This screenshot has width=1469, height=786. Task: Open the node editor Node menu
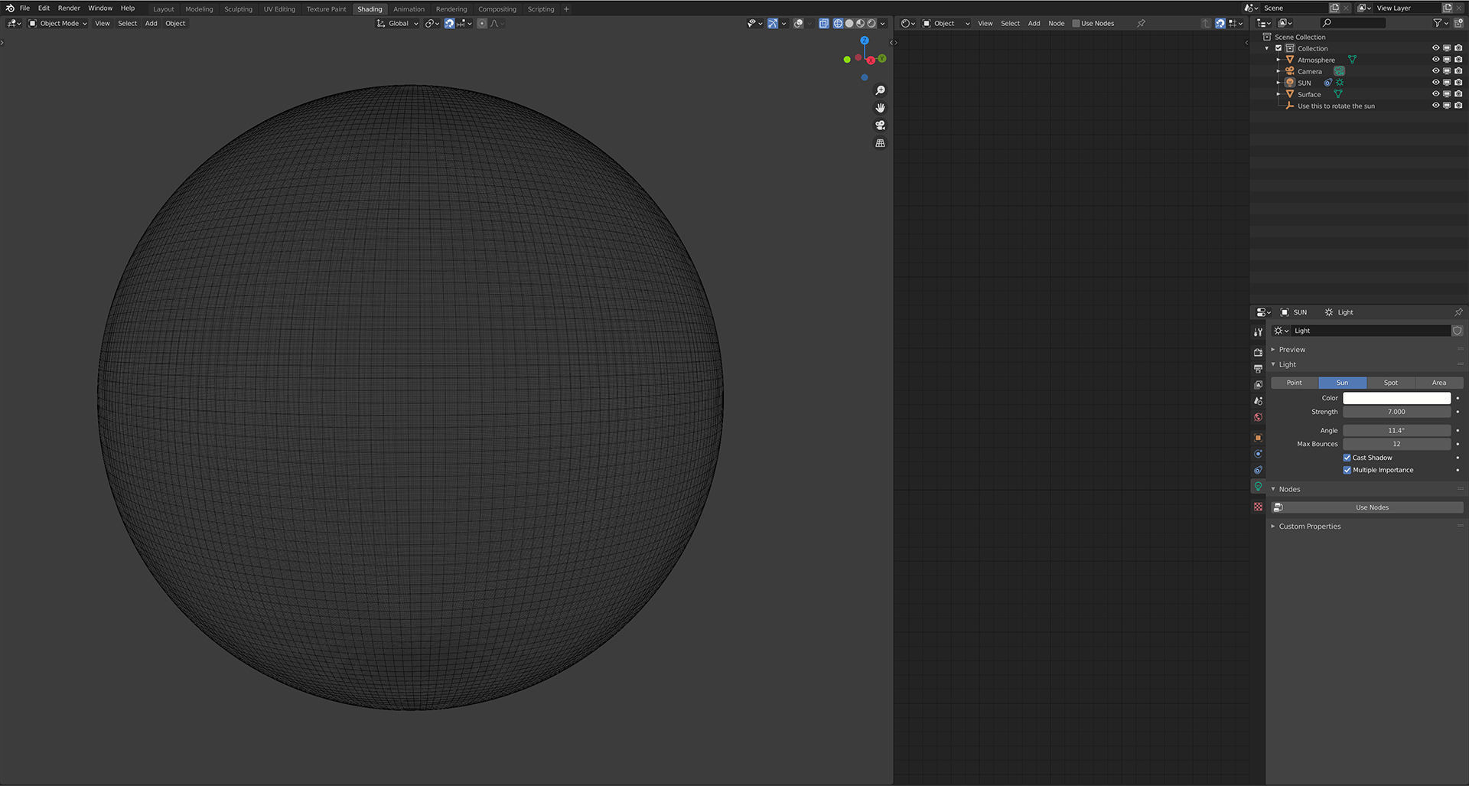tap(1056, 24)
